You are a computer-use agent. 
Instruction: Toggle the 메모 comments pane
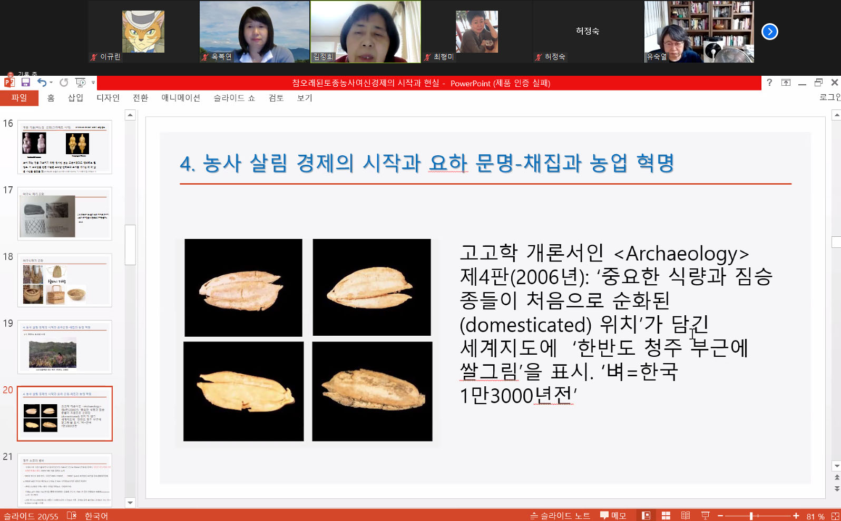pyautogui.click(x=613, y=516)
